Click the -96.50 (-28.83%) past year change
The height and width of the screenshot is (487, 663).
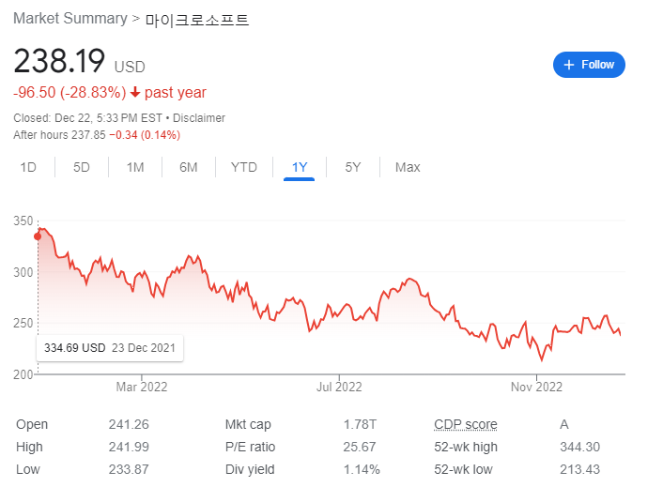coord(110,93)
